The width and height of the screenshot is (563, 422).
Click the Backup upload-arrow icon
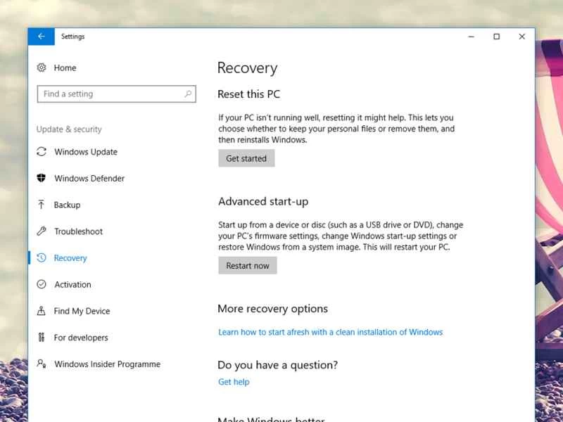[42, 205]
